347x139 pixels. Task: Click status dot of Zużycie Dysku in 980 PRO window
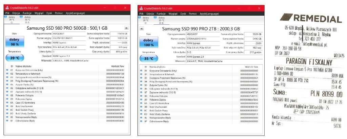click(7, 85)
